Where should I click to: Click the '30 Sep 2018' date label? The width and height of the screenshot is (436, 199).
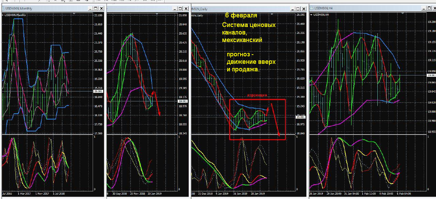[x=120, y=194]
